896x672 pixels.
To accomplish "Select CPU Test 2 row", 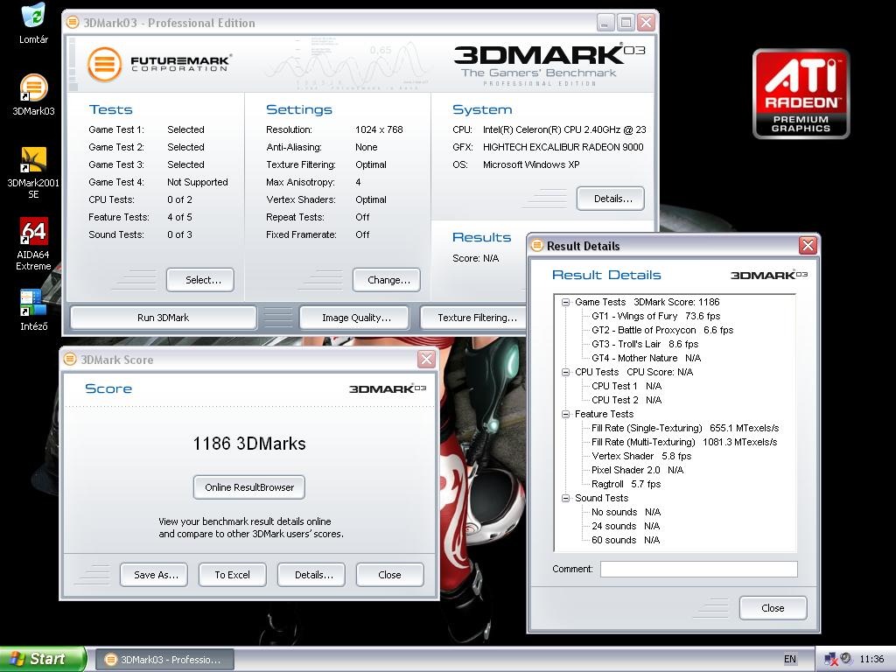I will [626, 400].
